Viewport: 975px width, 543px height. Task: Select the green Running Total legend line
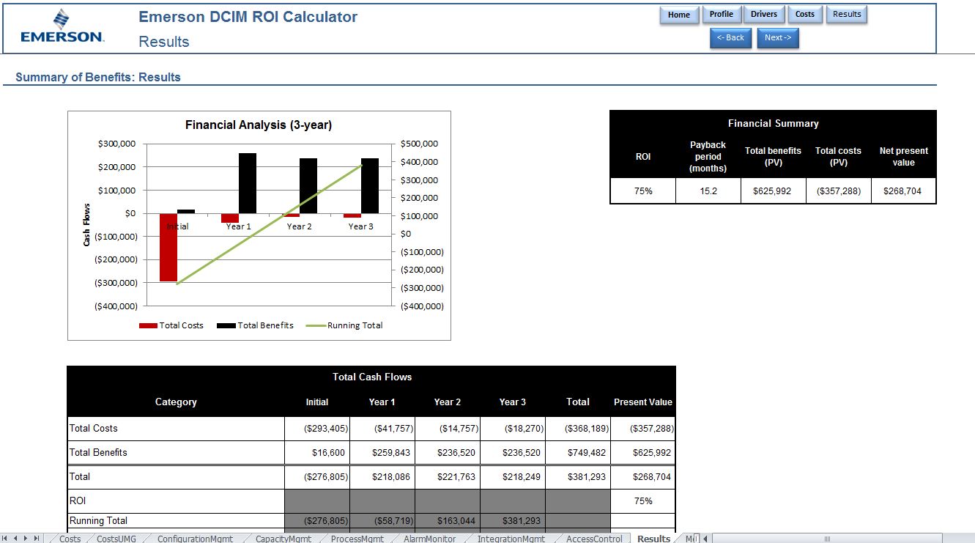pyautogui.click(x=316, y=325)
